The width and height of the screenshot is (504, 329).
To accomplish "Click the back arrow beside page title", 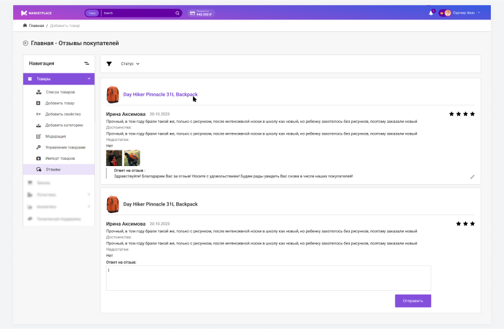I will click(26, 43).
